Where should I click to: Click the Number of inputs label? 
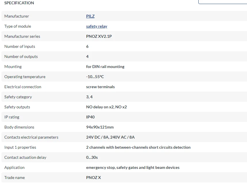(20, 46)
